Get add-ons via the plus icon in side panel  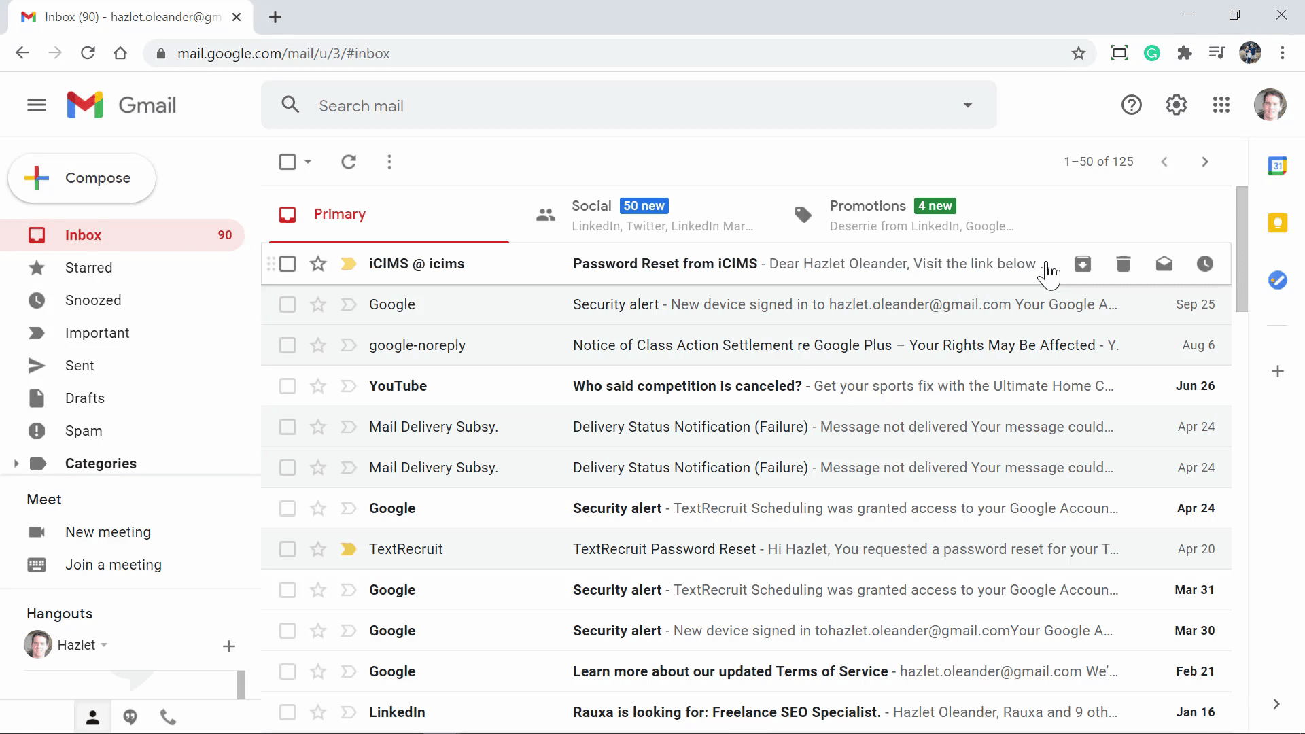(x=1278, y=371)
